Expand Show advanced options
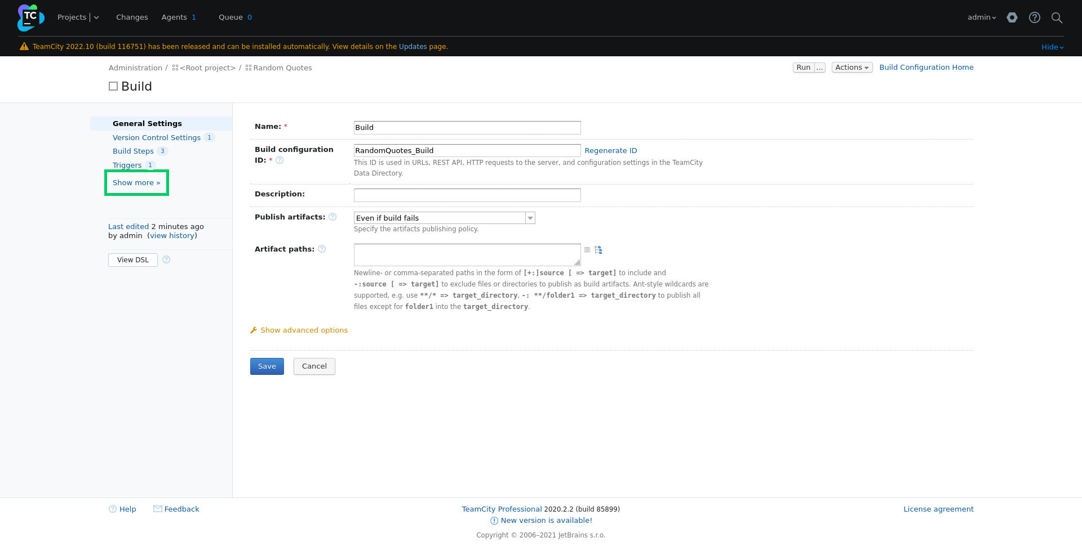Viewport: 1082px width, 560px height. pos(304,330)
